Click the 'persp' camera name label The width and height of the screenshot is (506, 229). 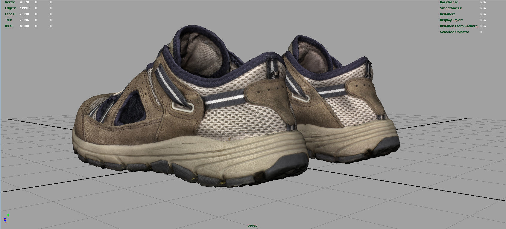coord(252,225)
